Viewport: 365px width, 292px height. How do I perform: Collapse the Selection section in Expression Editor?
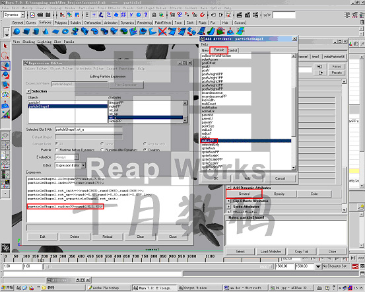[x=28, y=91]
